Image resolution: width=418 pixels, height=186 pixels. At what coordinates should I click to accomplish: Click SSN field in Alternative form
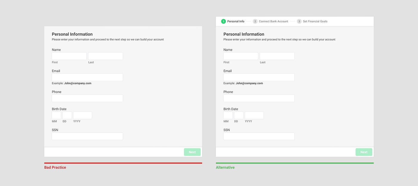pos(259,136)
